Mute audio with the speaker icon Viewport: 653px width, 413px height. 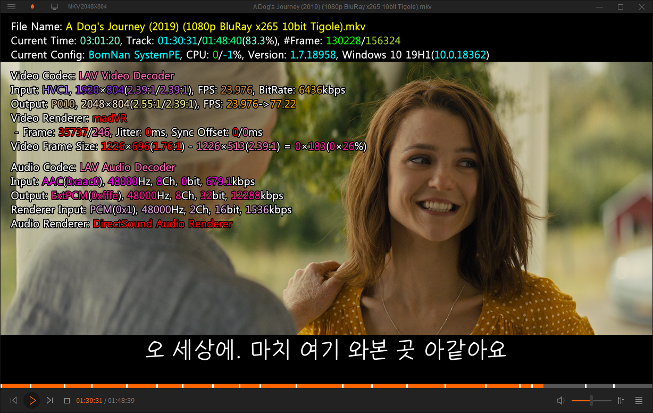pyautogui.click(x=560, y=400)
